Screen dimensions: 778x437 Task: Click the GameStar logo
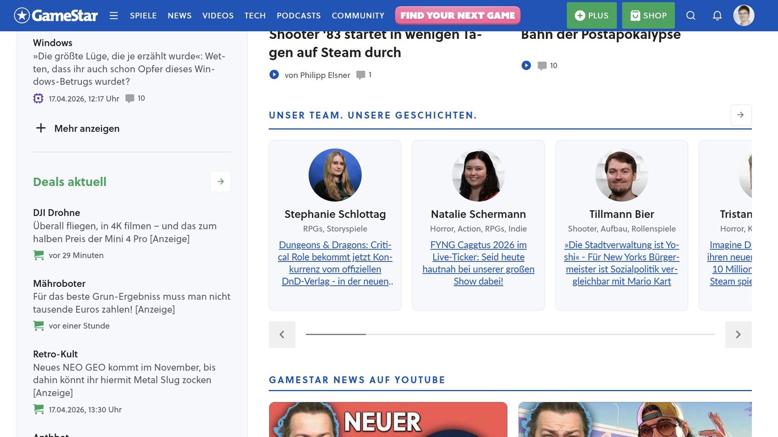pyautogui.click(x=56, y=16)
